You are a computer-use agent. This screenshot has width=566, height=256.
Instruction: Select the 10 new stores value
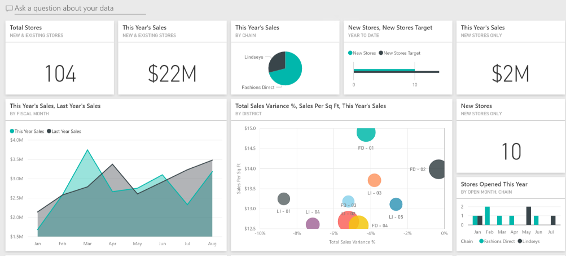coord(511,152)
